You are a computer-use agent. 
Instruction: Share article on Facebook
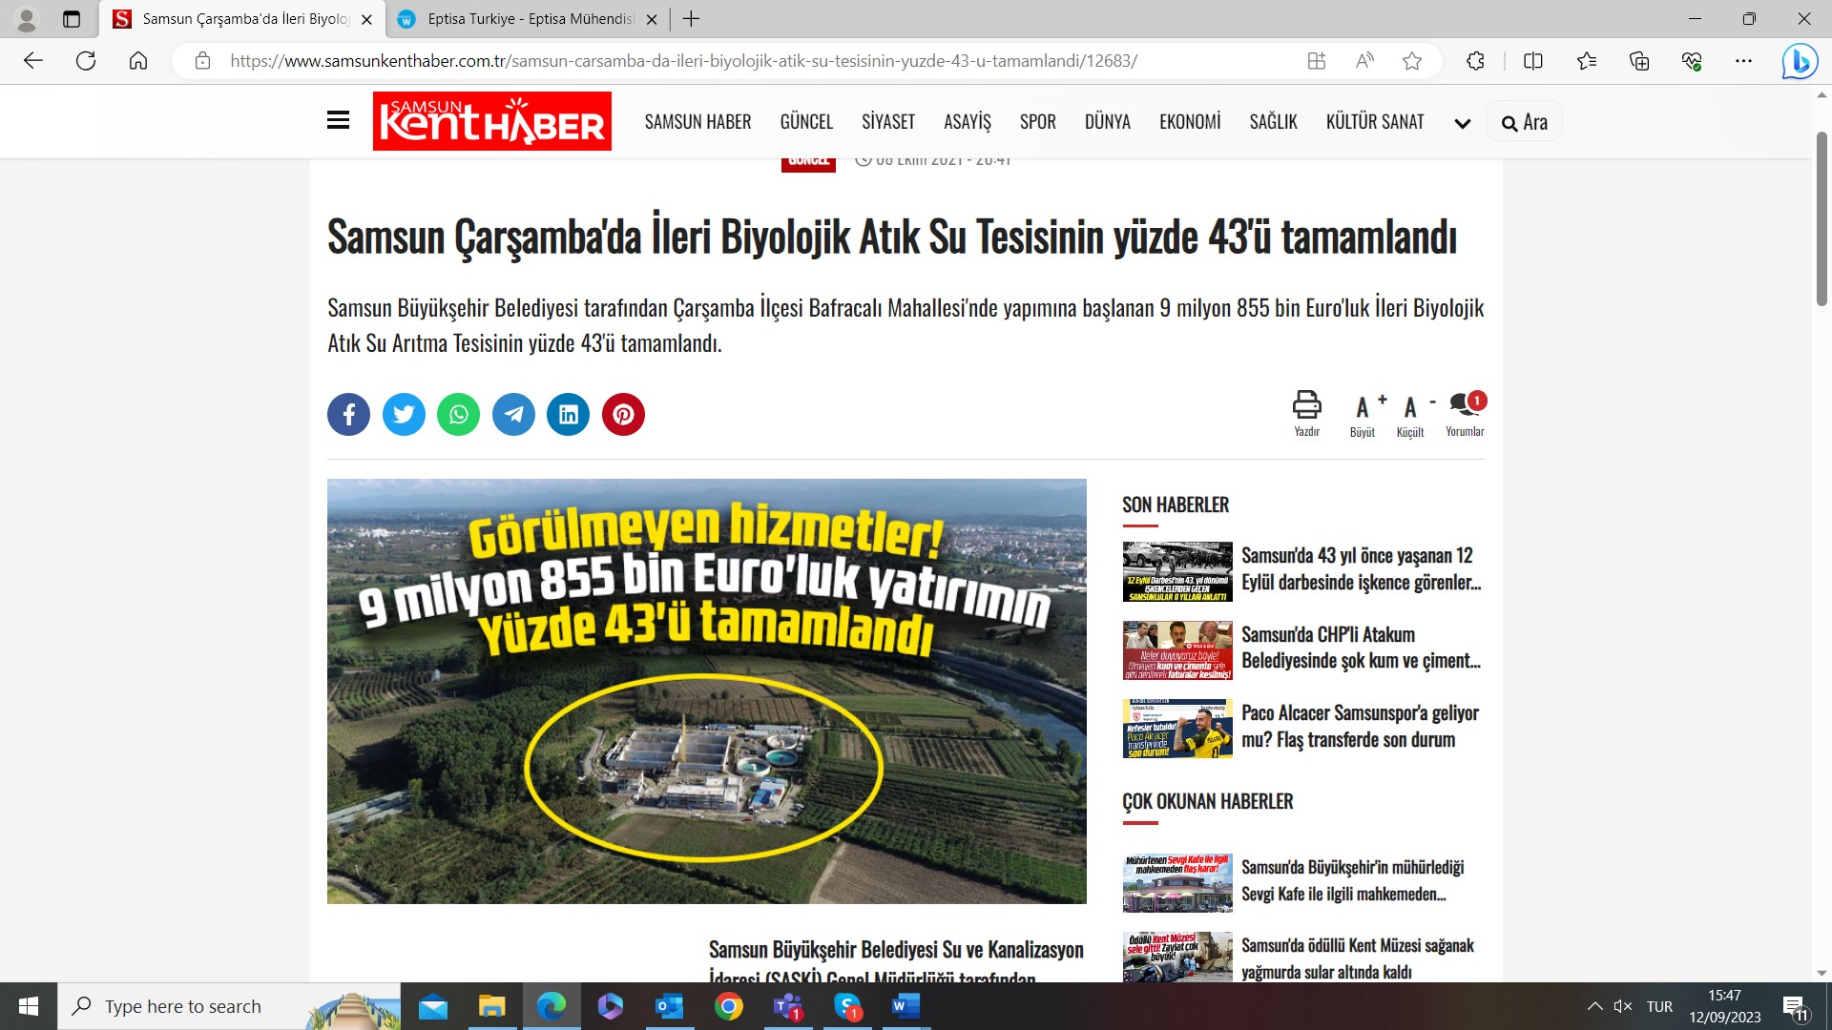348,415
